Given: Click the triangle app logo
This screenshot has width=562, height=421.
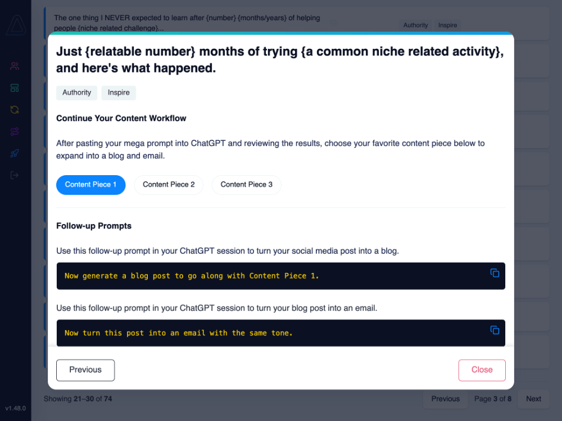Looking at the screenshot, I should [16, 26].
